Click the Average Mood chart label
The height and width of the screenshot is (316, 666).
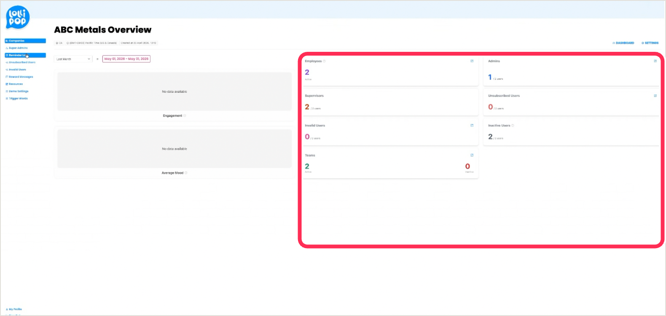click(172, 173)
